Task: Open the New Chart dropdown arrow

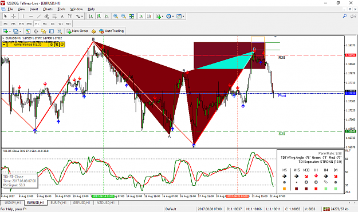Action: (x=10, y=31)
